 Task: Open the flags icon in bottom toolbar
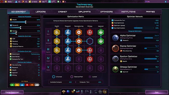pyautogui.click(x=87, y=92)
